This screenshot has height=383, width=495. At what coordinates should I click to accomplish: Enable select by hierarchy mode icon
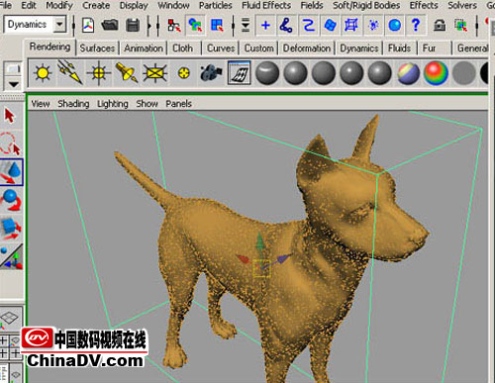click(x=174, y=25)
